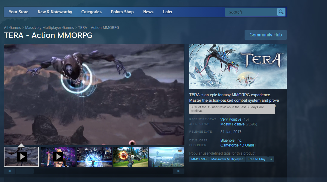This screenshot has height=182, width=327.
Task: Click the Free to Play tag
Action: (257, 159)
